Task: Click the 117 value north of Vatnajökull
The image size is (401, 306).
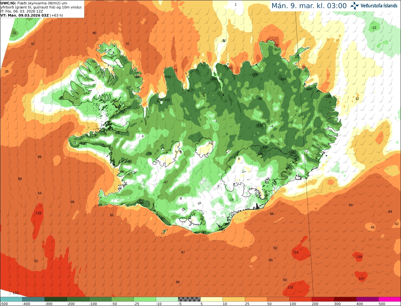Action: [293, 151]
